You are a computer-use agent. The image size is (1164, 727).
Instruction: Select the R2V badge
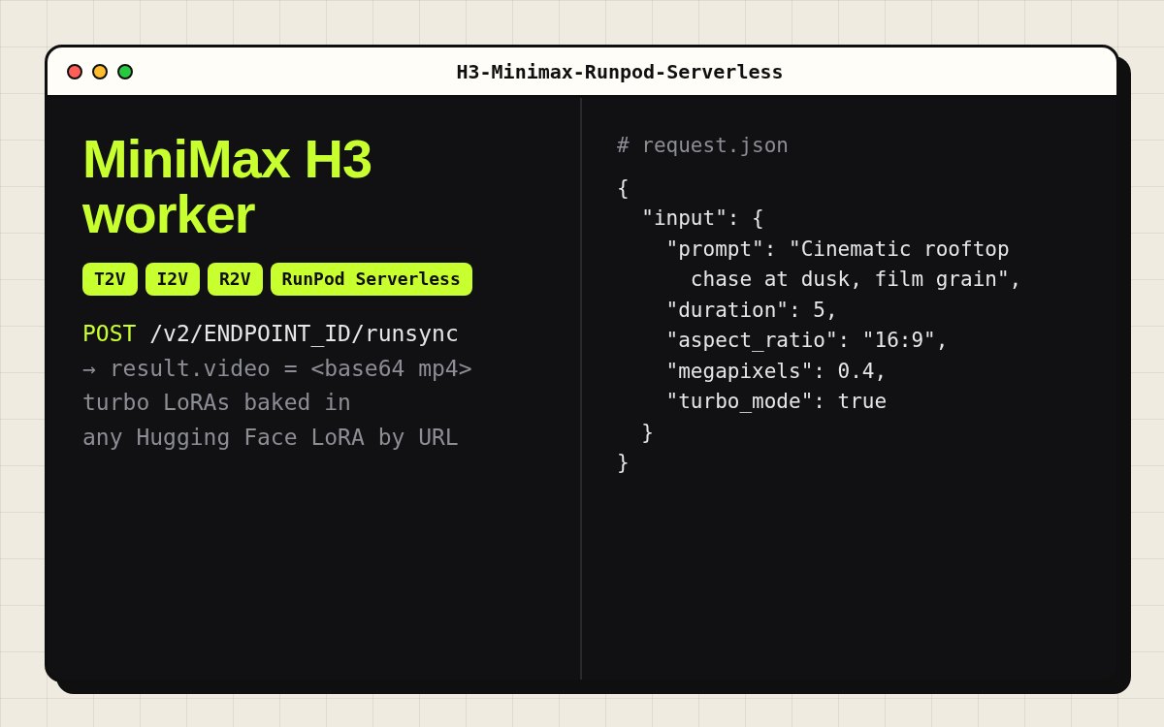coord(235,279)
